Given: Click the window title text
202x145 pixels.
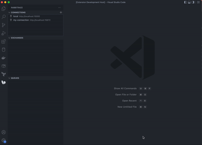Looking at the screenshot, I should (100, 2).
